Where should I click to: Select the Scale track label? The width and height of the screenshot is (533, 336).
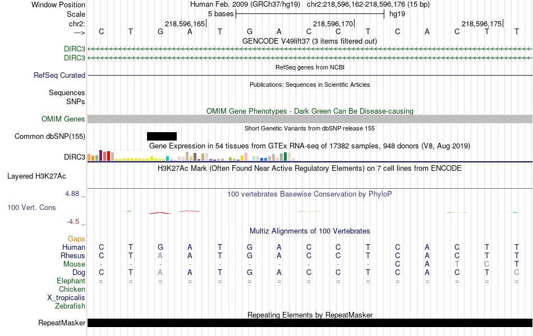(76, 14)
